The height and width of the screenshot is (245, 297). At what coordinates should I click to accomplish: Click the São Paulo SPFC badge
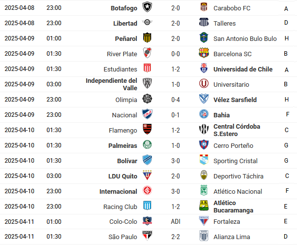pos(147,236)
